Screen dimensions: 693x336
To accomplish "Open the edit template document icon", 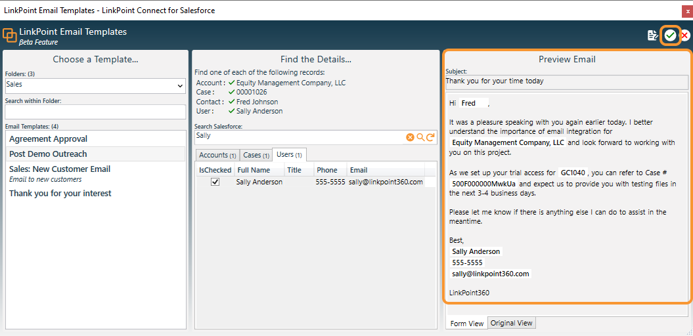I will pos(652,35).
